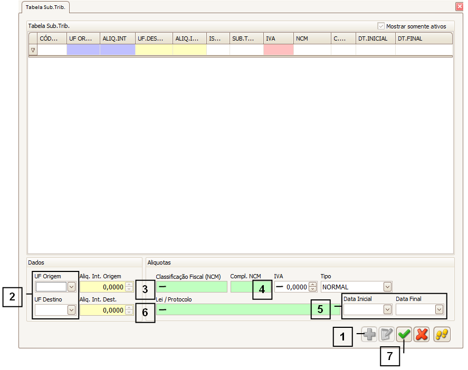Click the yellow footprints icon
Viewport: 468px width, 370px height.
pos(442,335)
